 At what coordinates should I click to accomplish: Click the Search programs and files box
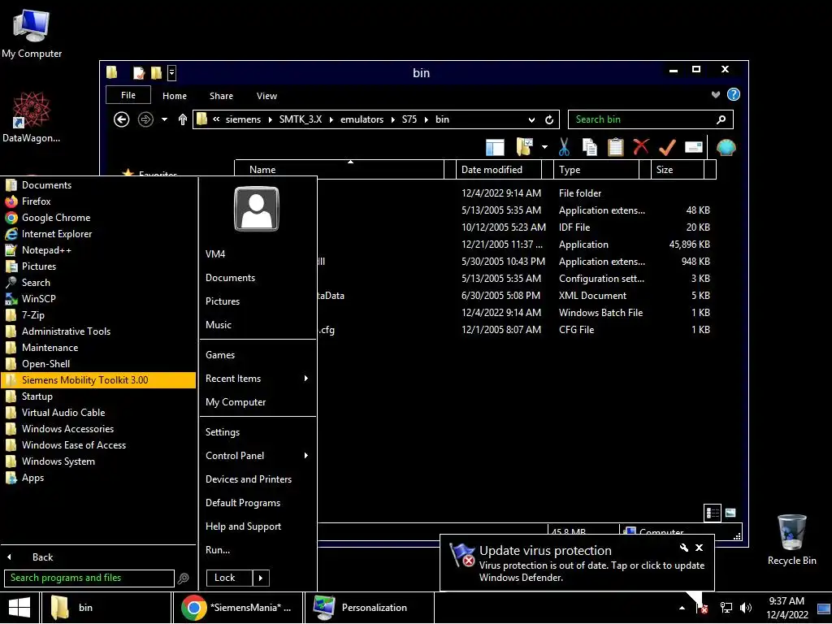[x=89, y=578]
